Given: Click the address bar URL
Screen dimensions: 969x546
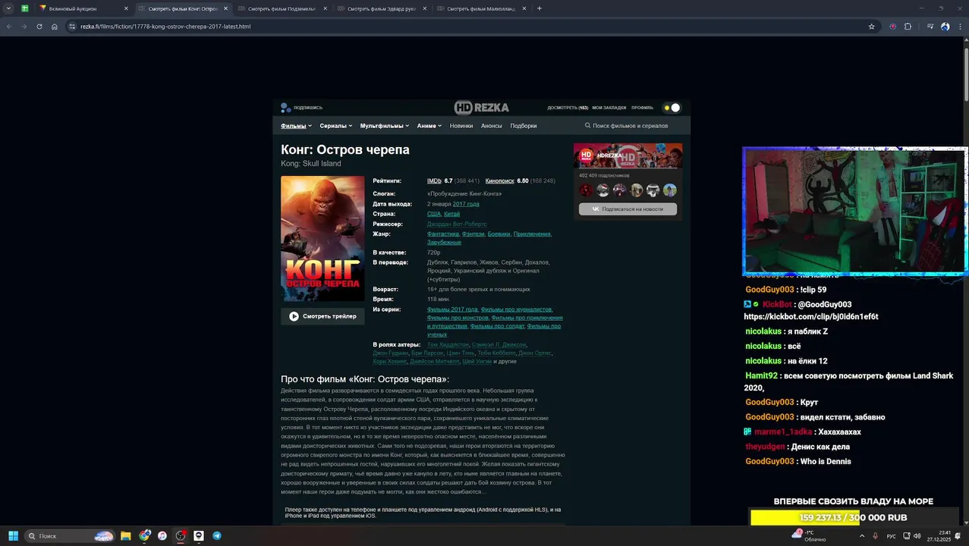Looking at the screenshot, I should pyautogui.click(x=165, y=27).
